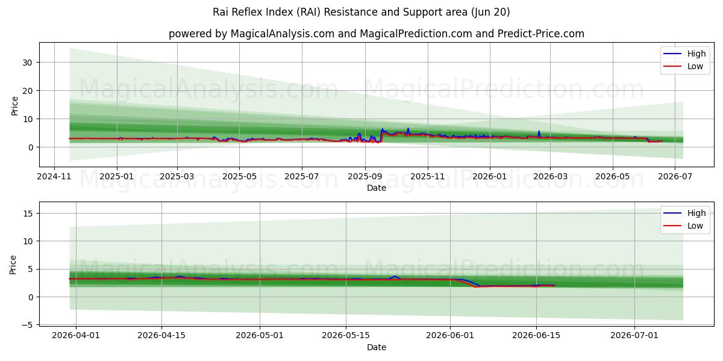Click the 'Date' x-axis title of the bottom chart
This screenshot has width=723, height=361.
377,347
